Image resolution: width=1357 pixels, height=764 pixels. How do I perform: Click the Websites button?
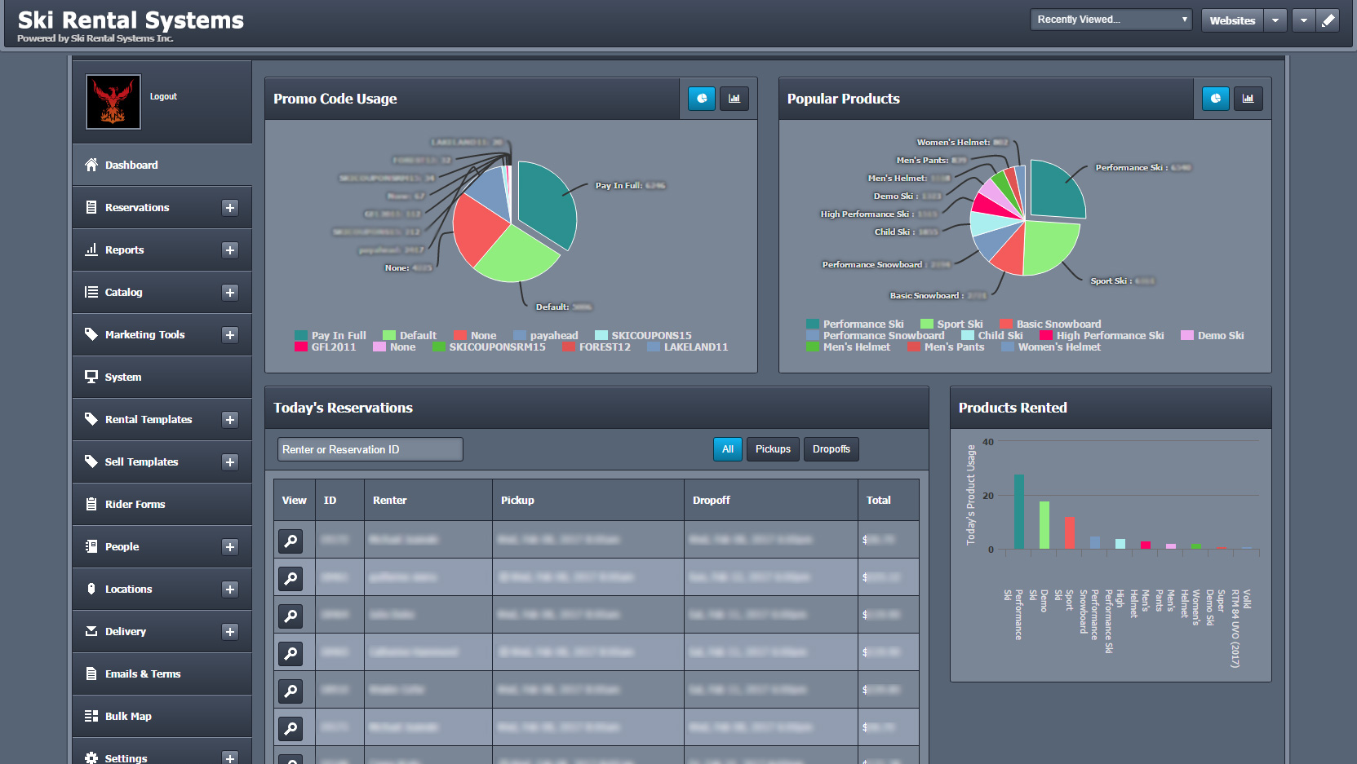[1232, 20]
